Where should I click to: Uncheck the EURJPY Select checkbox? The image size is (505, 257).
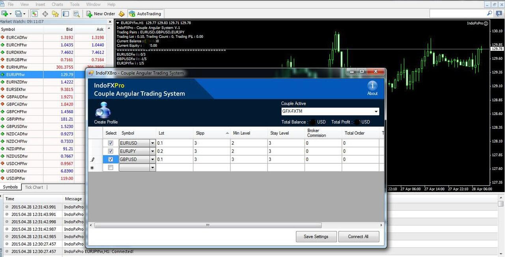pyautogui.click(x=110, y=151)
